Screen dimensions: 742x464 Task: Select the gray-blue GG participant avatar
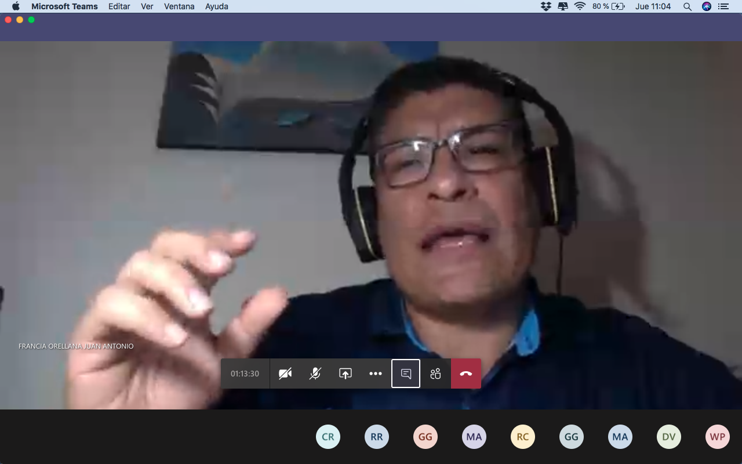coord(572,437)
